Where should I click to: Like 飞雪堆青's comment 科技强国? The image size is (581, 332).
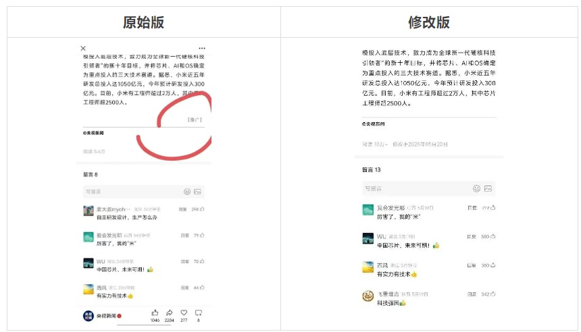pos(492,294)
